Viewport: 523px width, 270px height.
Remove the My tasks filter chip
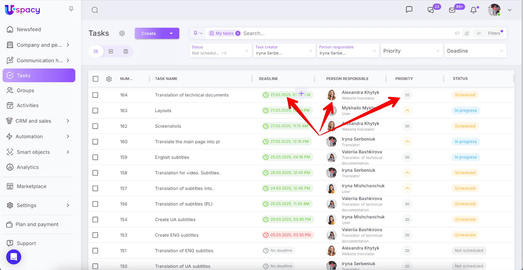(x=238, y=33)
